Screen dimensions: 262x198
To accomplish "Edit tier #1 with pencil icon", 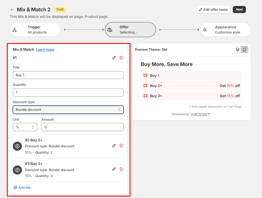I will 114,58.
